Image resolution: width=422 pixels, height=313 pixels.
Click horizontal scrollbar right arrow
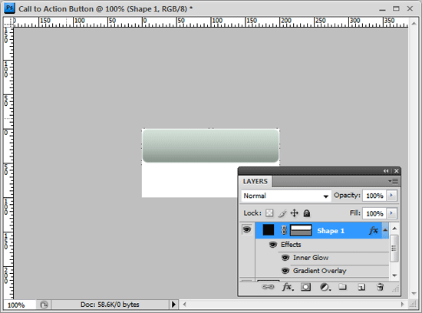(x=403, y=305)
